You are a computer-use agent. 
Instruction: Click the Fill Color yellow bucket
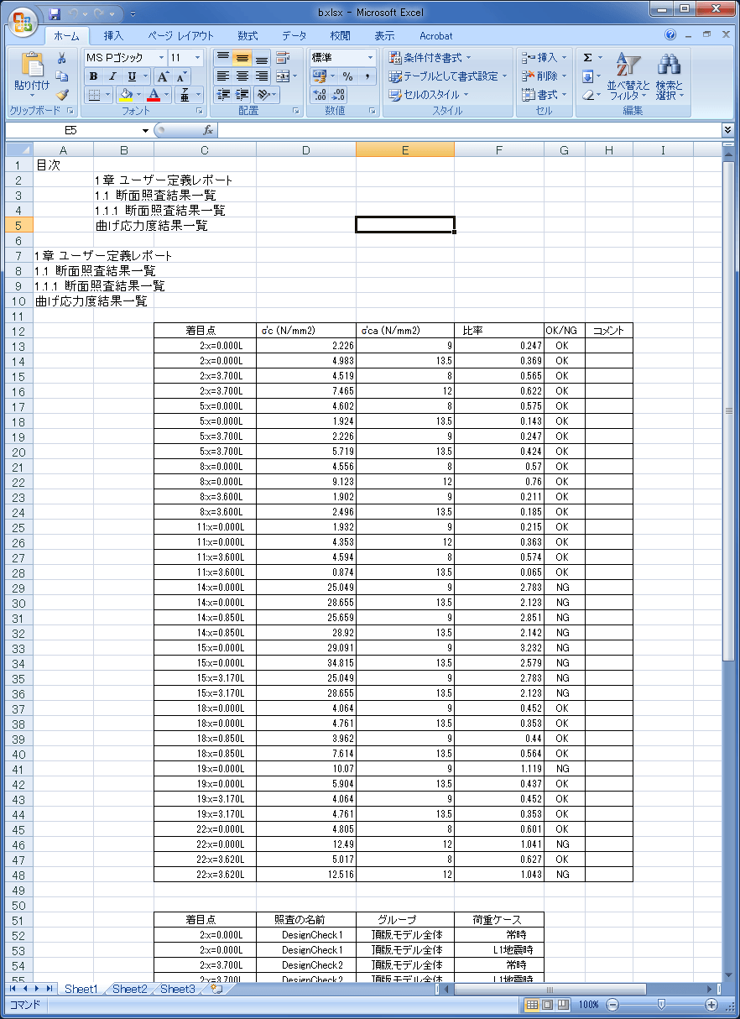(125, 95)
